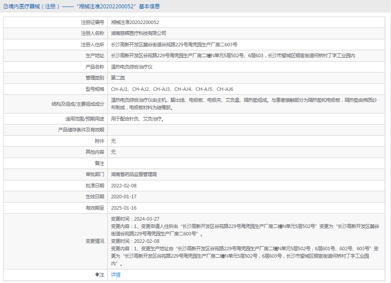Select value "湘械注准20202200052" in the 注册证编号 row
The image size is (391, 283).
click(135, 22)
